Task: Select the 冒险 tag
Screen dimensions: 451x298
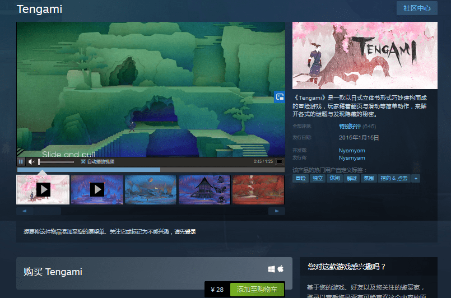Action: (300, 178)
